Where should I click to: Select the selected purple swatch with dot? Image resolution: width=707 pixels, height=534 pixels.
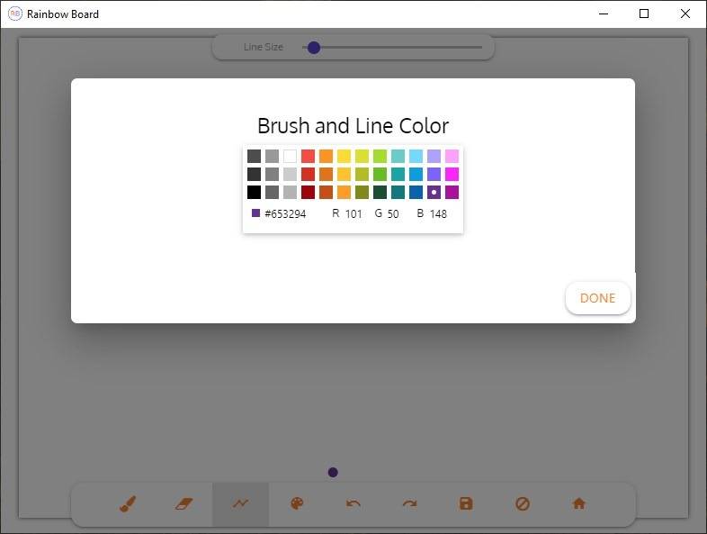(434, 193)
